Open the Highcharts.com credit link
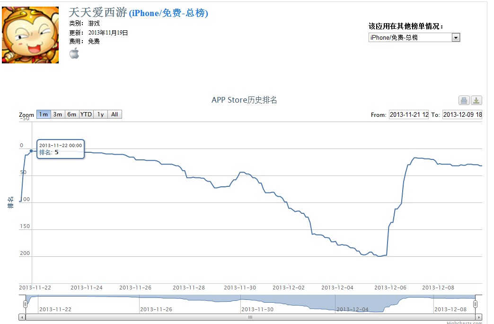This screenshot has width=494, height=324. point(464,323)
